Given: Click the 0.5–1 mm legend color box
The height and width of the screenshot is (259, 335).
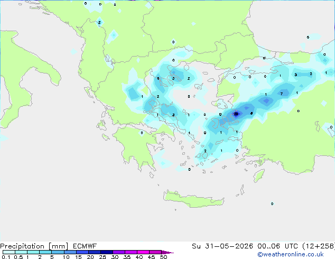Looking at the screenshot, I should click(x=21, y=252).
